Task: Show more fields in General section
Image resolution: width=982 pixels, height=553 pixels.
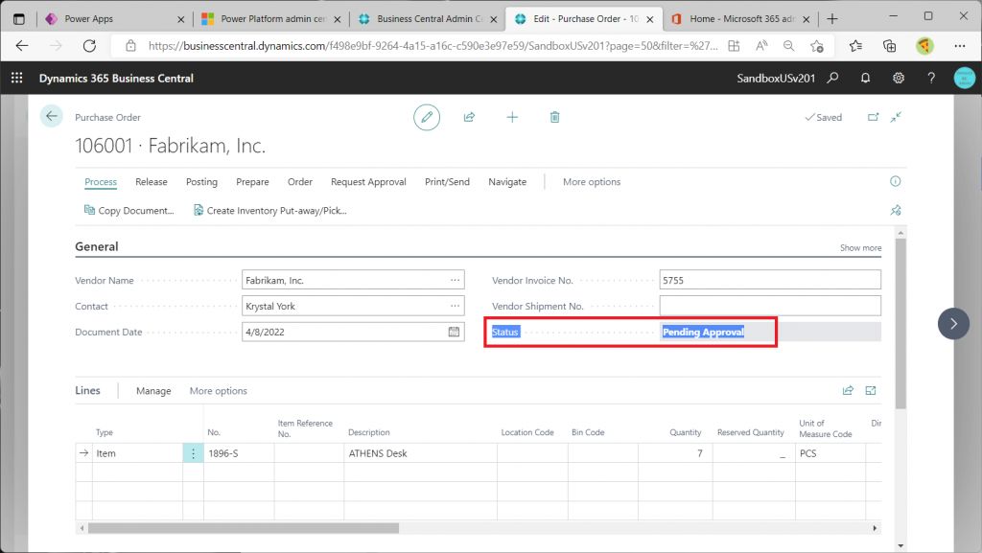Action: 860,248
